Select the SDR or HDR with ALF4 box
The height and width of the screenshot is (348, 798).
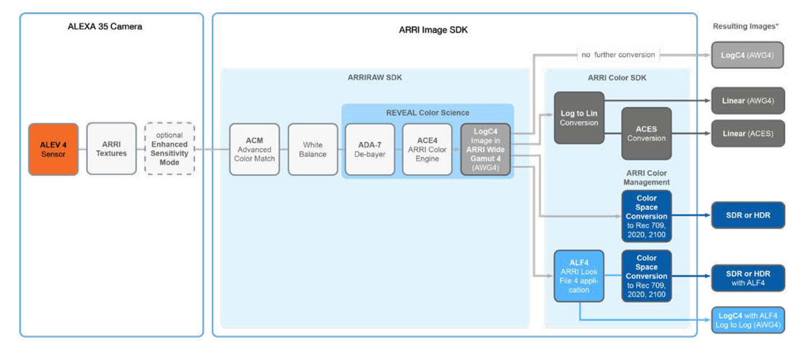(x=748, y=278)
